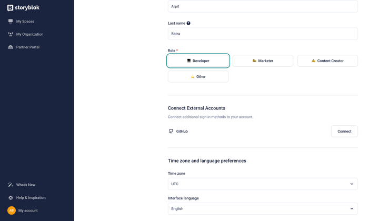Screen dimensions: 379x221
Task: Open the Time zone dropdown
Action: point(263,184)
